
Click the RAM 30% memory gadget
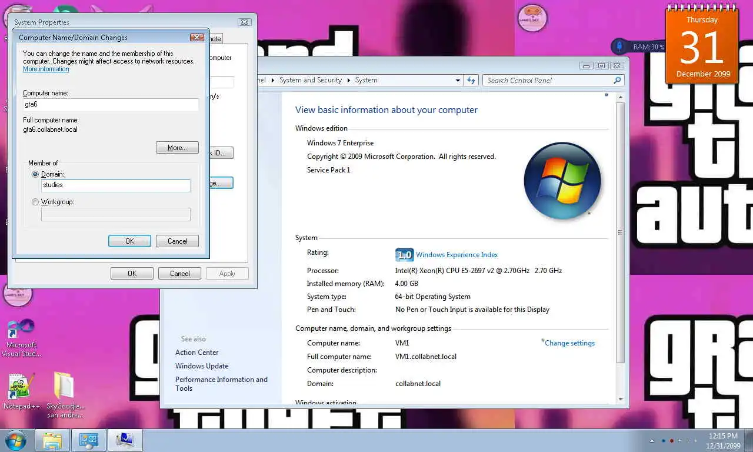tap(639, 46)
